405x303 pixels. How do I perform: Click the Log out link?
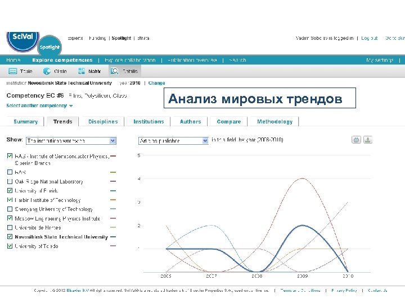pos(370,38)
